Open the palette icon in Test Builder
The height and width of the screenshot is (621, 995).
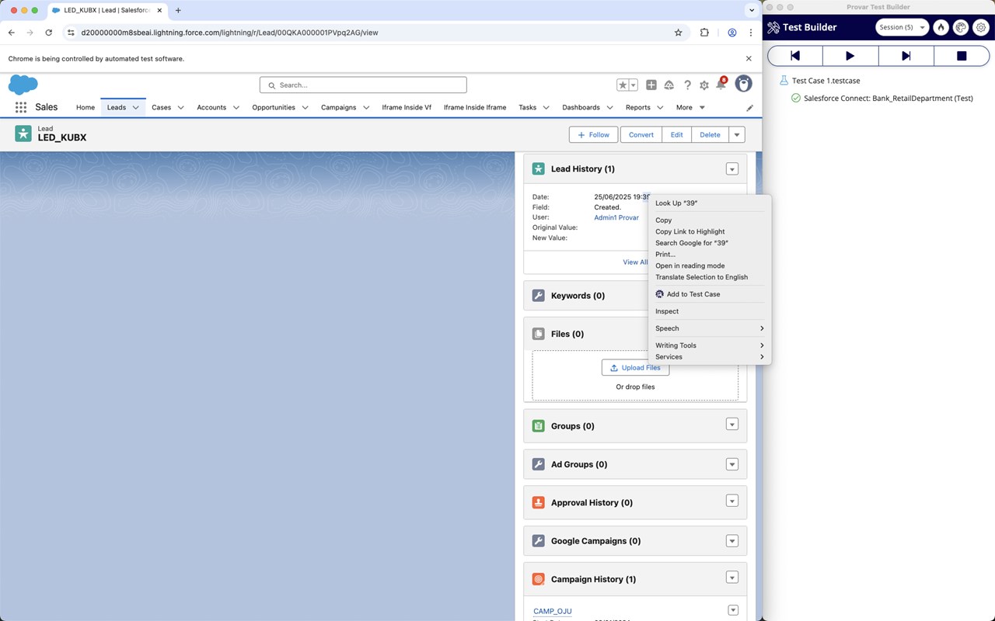[961, 27]
